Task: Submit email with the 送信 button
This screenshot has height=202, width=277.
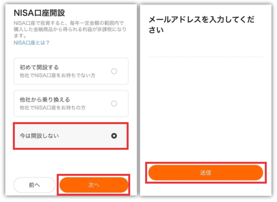Action: click(x=205, y=173)
